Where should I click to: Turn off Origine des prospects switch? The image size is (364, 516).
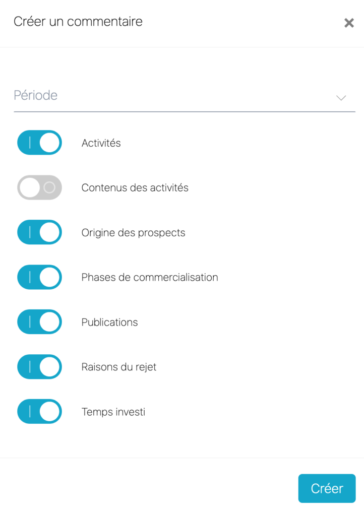[39, 232]
